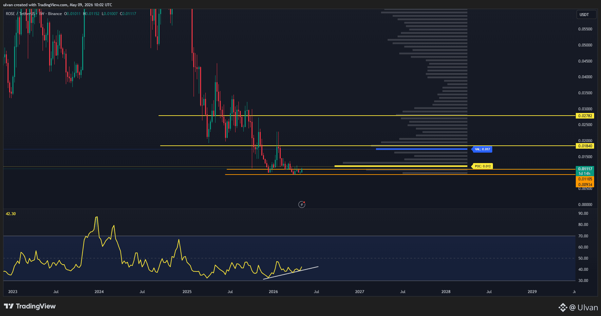Screen dimensions: 601x316
Task: Select the orange 0.01105 price label
Action: (x=585, y=179)
